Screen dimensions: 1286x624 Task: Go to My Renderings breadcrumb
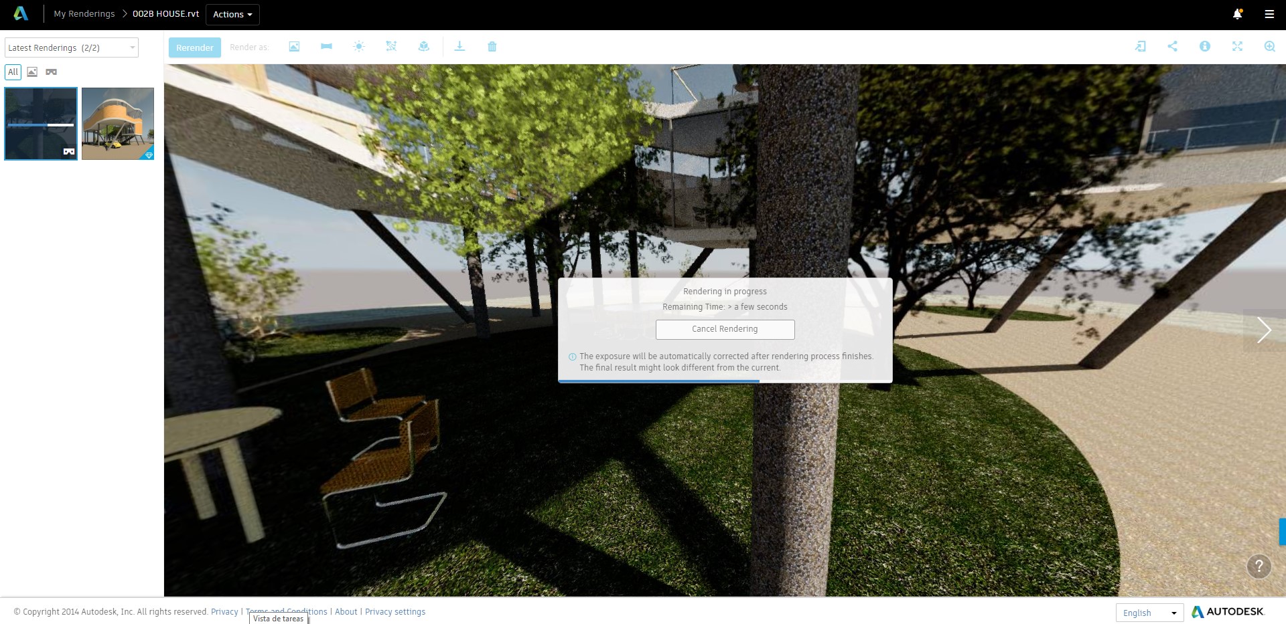[x=84, y=14]
